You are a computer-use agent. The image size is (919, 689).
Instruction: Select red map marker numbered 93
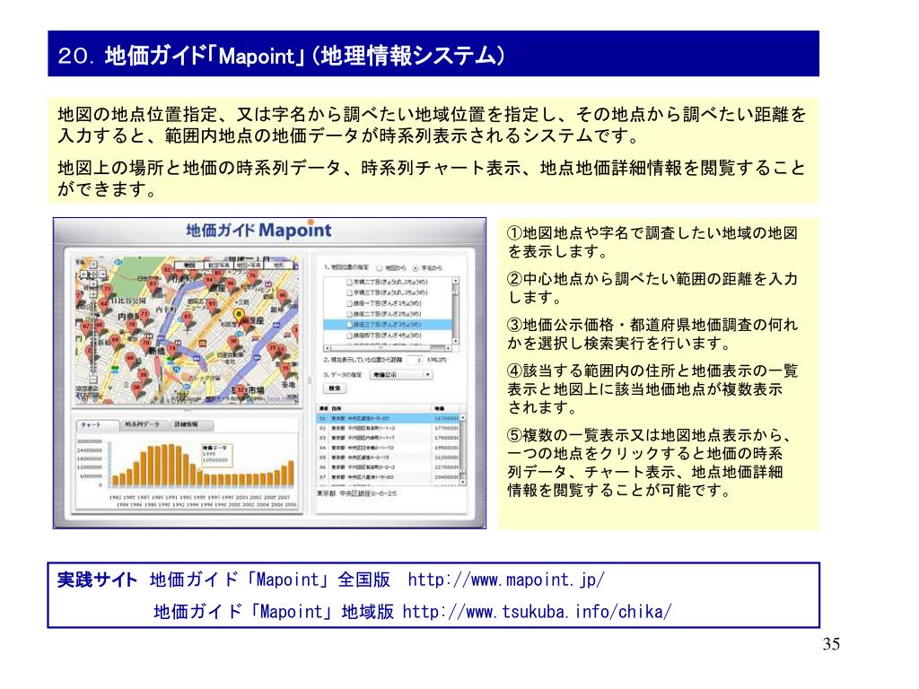212,303
